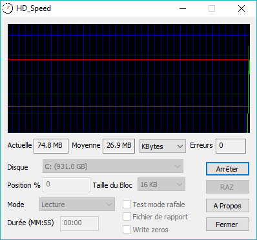Open the Mode Lecture dropdown
The height and width of the screenshot is (240, 257).
[77, 205]
